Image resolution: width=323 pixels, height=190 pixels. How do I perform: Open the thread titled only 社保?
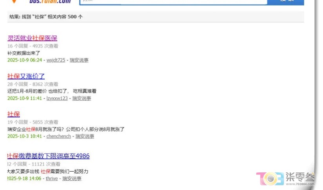(14, 114)
